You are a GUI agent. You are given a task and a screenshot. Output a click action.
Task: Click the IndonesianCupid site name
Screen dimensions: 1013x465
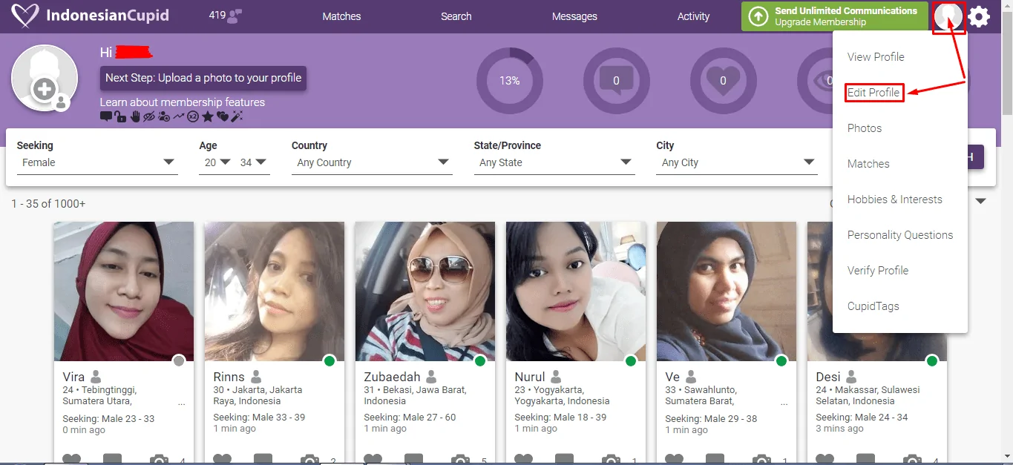pos(108,16)
